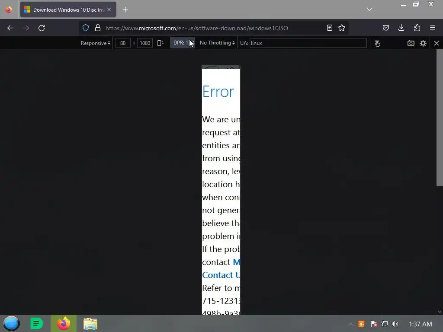Toggle touch simulation
Image resolution: width=443 pixels, height=332 pixels.
click(x=377, y=43)
